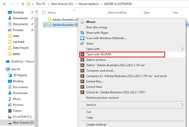Click the Windows Defender shield icon
This screenshot has height=127, width=189.
82,38
